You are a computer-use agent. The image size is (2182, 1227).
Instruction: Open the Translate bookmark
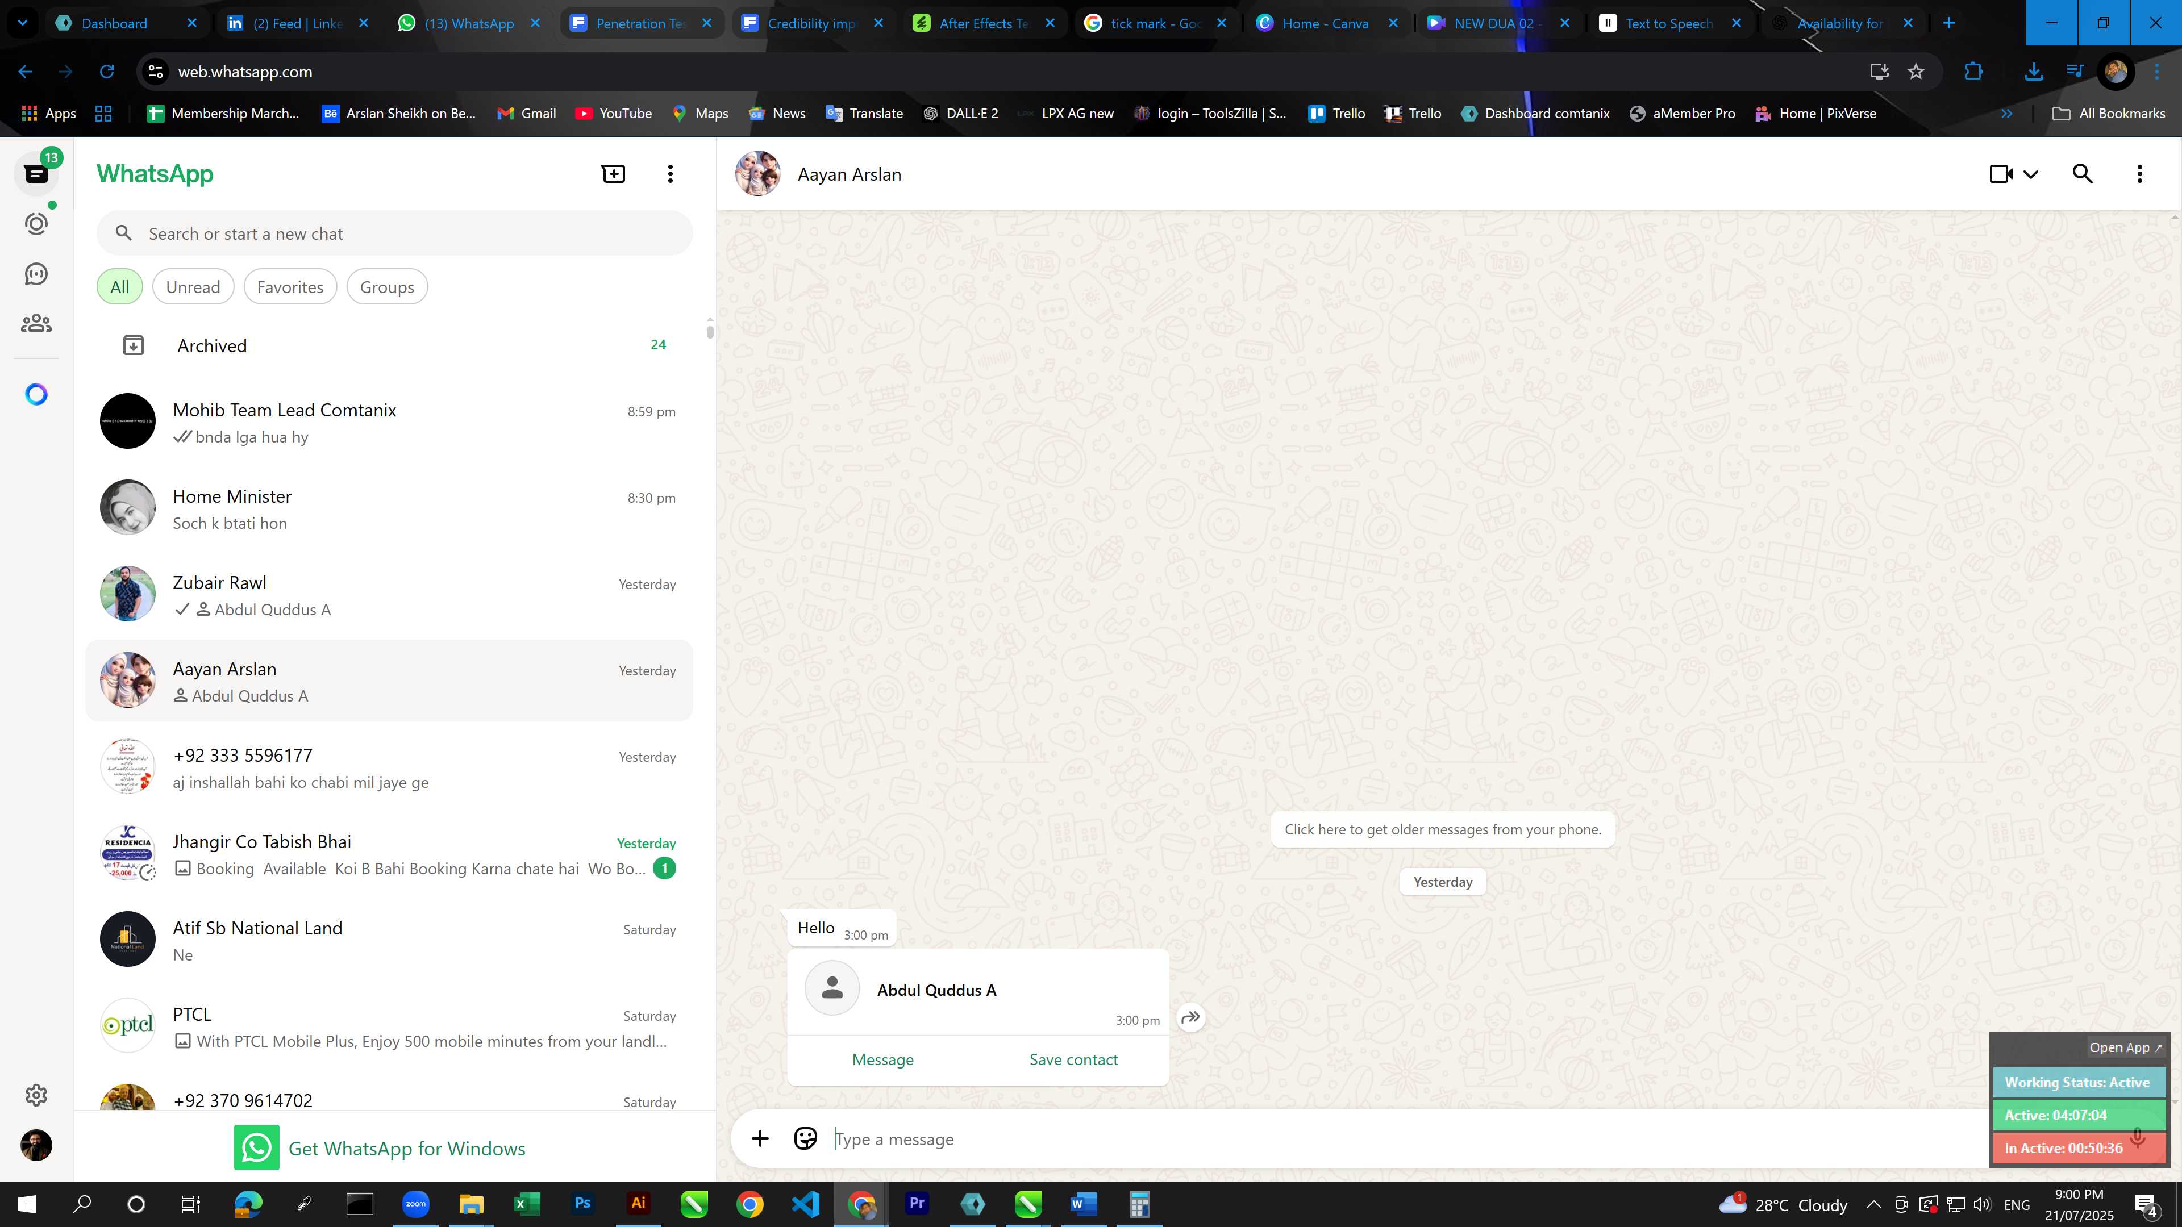click(x=864, y=114)
